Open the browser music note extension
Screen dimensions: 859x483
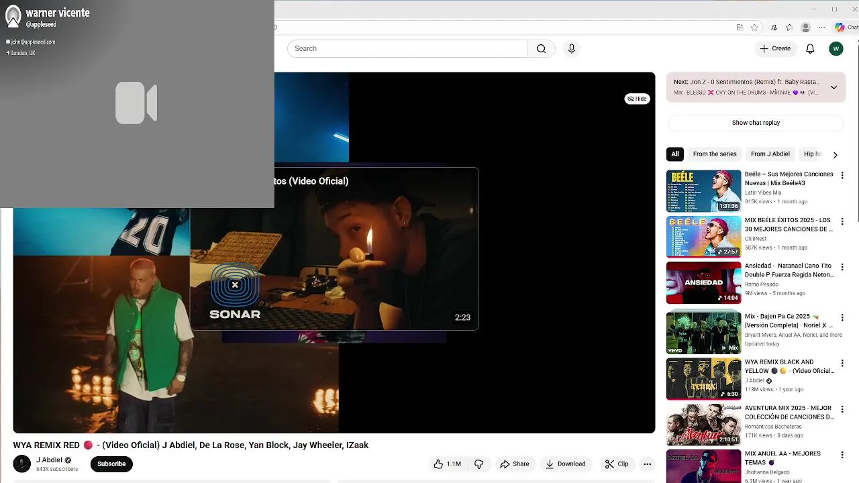774,28
